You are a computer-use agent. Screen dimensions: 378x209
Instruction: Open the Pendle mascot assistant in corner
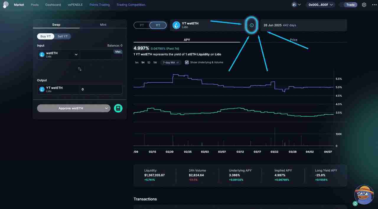pos(364,195)
